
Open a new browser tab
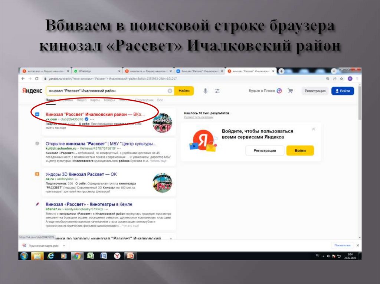click(x=281, y=71)
